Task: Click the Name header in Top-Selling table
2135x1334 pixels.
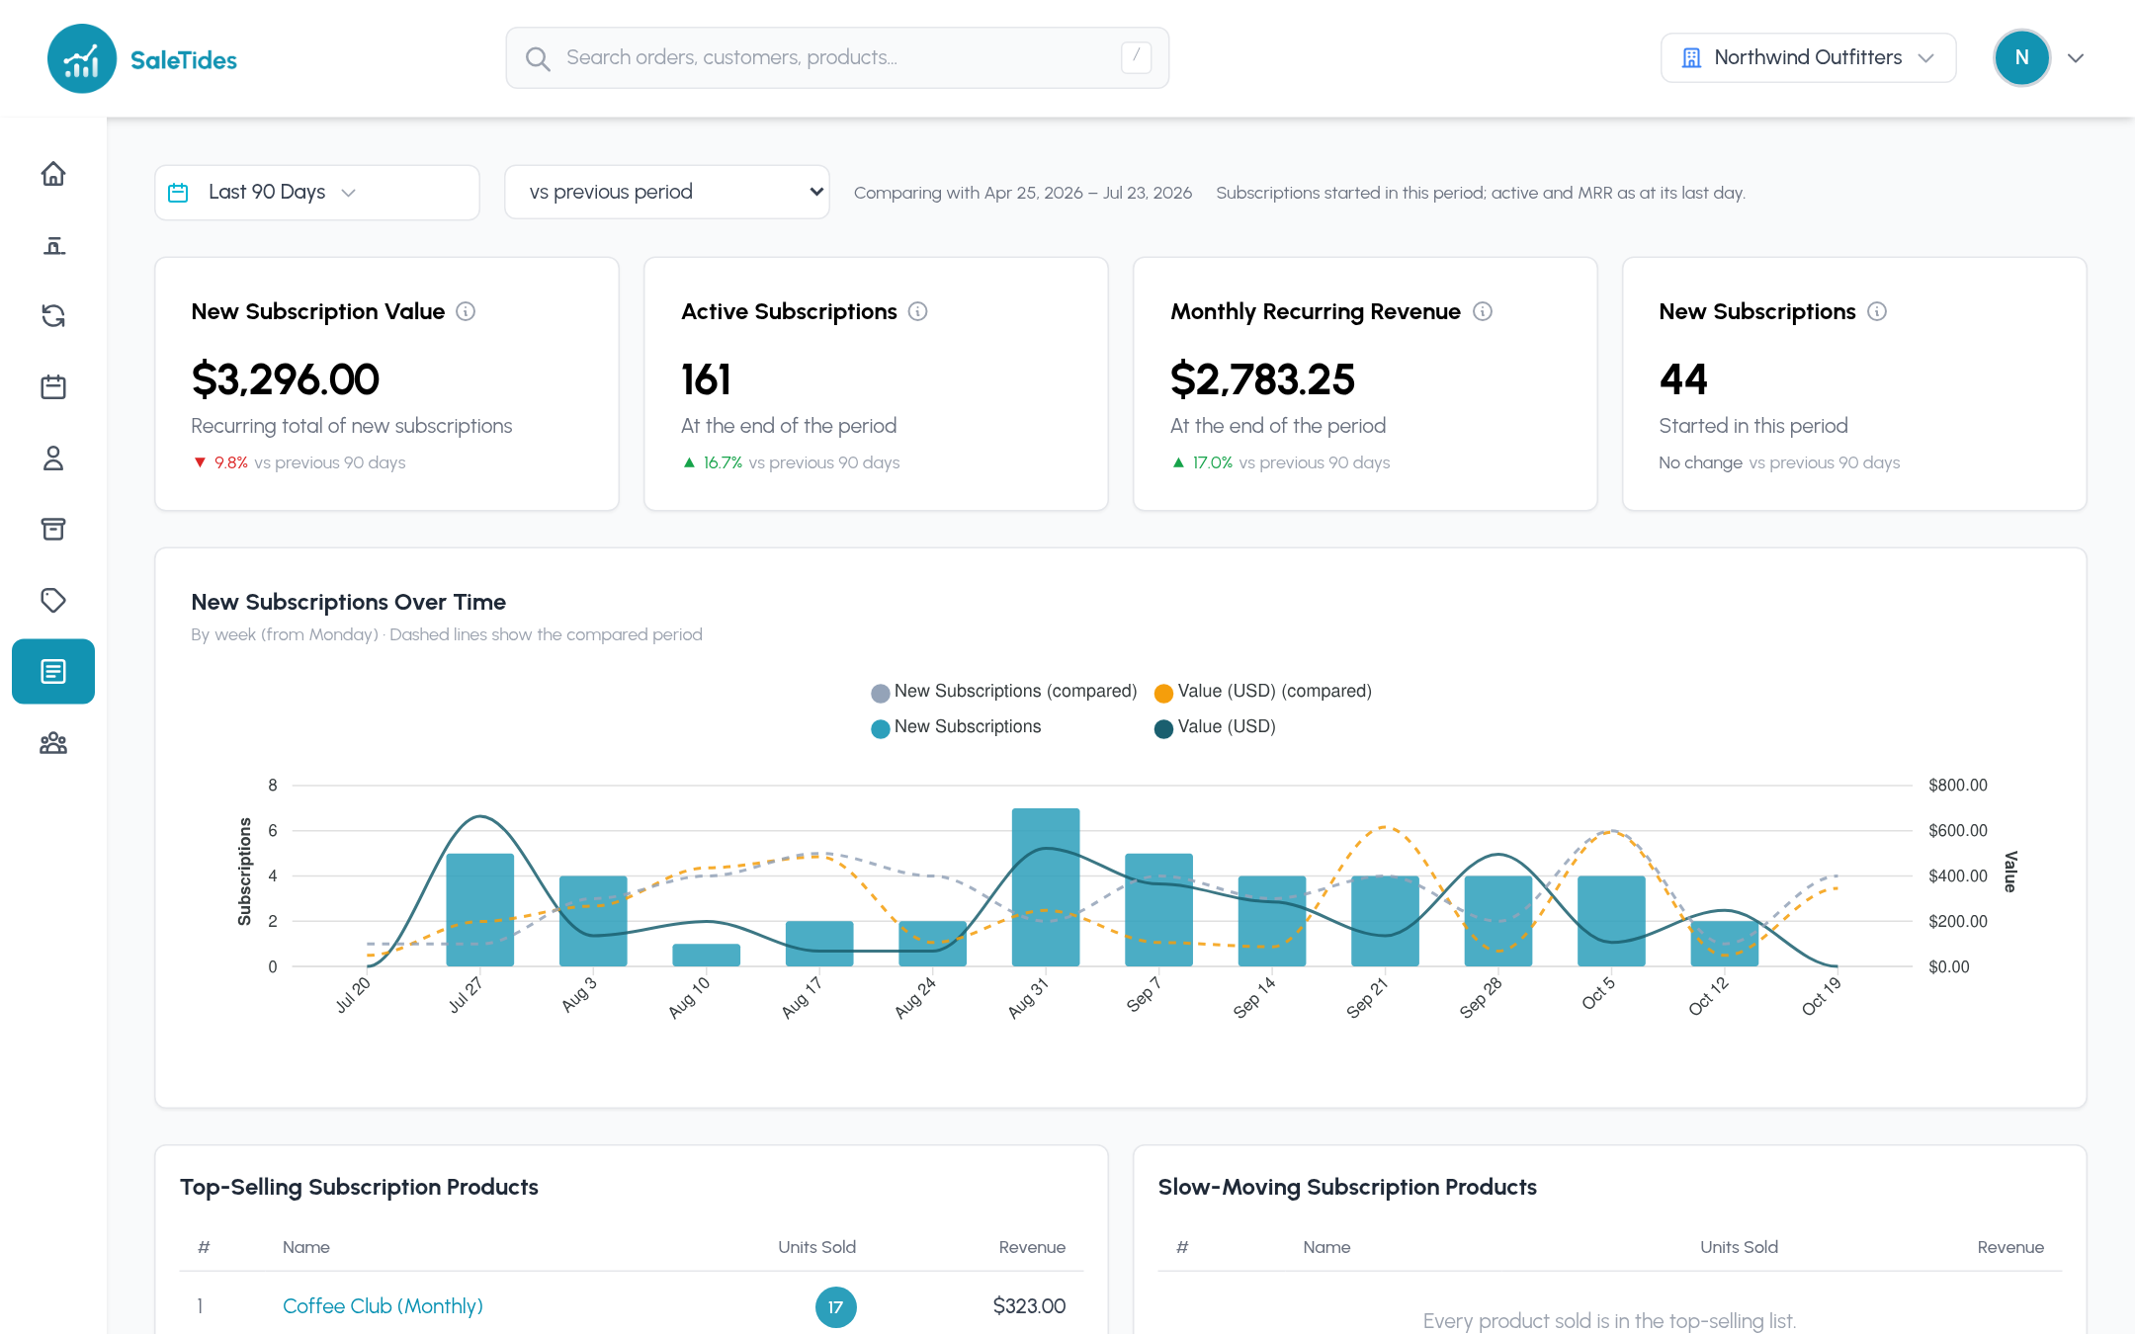Action: 306,1247
